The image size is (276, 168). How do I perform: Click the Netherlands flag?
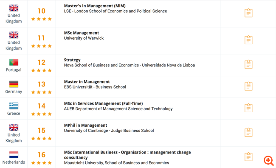click(14, 154)
